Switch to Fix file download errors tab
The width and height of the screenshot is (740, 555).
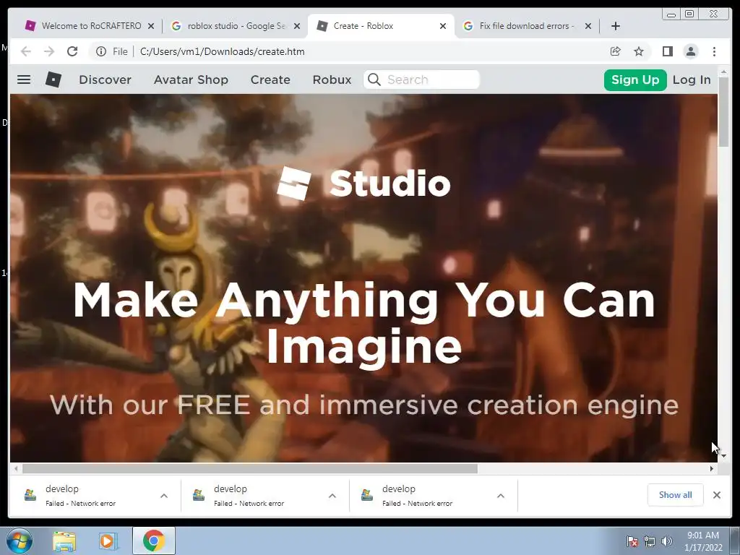(527, 26)
